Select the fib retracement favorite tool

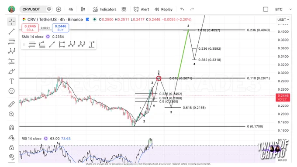(42, 44)
